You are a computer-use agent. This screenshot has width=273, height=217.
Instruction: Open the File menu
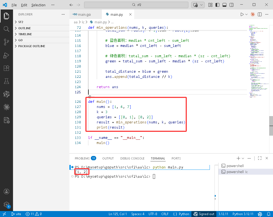14,5
